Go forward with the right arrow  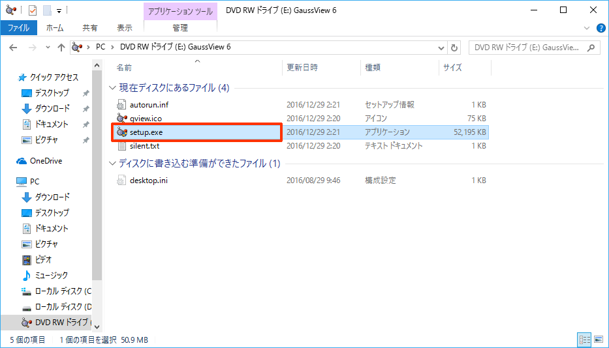(x=32, y=48)
